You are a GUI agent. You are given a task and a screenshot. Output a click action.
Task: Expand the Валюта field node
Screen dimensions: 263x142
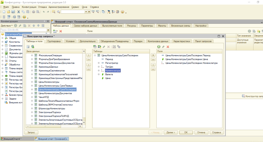(x=99, y=74)
